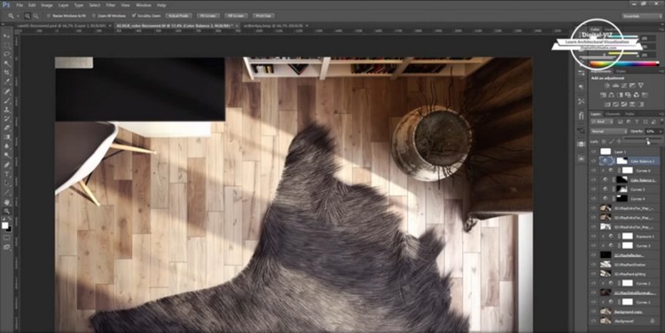Open the Filter menu

pyautogui.click(x=111, y=5)
